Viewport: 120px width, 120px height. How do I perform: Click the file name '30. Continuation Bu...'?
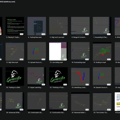pos(35,112)
